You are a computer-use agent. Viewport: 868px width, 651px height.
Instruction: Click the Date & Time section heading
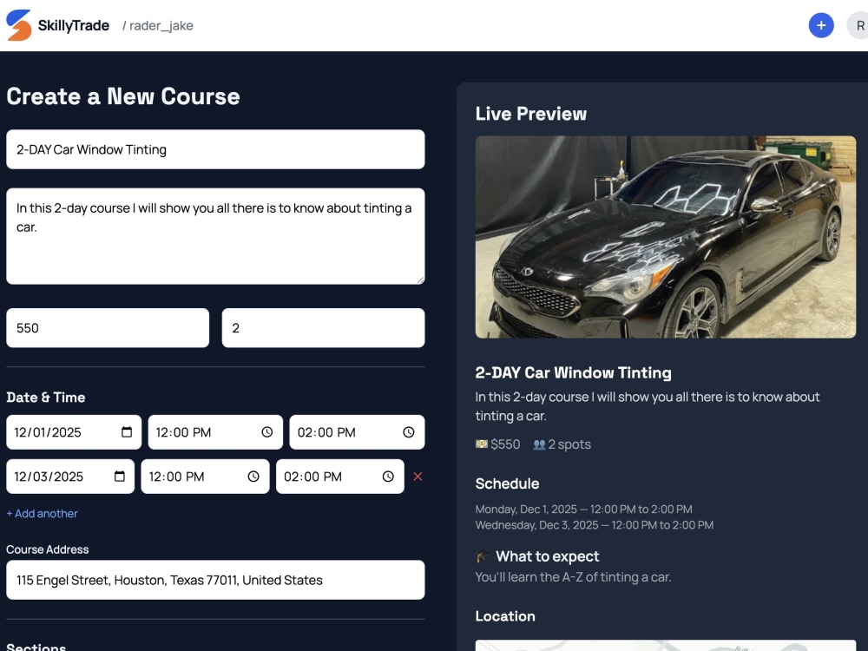46,397
